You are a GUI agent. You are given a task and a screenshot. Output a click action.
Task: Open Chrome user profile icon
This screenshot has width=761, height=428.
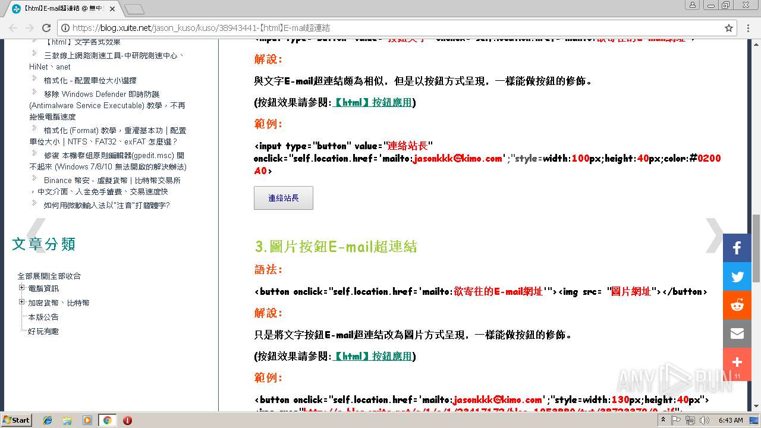coord(692,5)
